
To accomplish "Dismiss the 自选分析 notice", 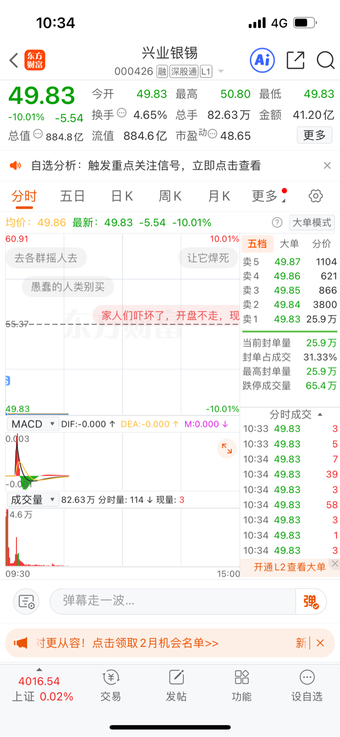I will [x=327, y=165].
